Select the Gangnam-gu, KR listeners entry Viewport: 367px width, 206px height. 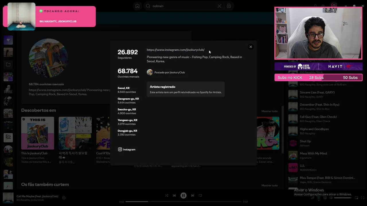pos(128,100)
